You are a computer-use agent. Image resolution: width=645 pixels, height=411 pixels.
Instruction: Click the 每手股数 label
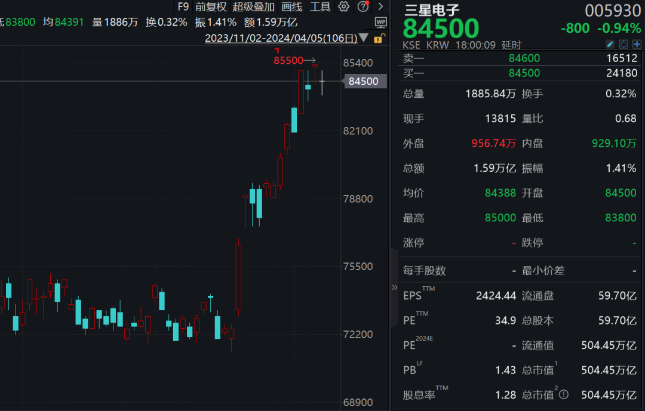coord(424,271)
